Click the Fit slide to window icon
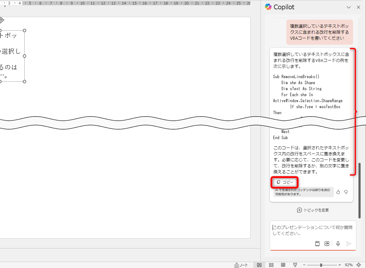This screenshot has width=366, height=268. point(358,265)
